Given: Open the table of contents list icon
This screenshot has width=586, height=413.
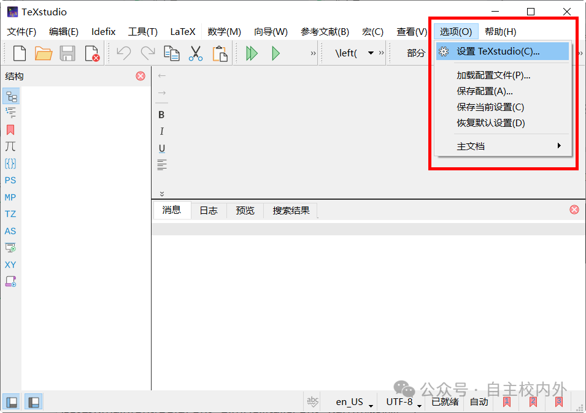Looking at the screenshot, I should tap(10, 112).
